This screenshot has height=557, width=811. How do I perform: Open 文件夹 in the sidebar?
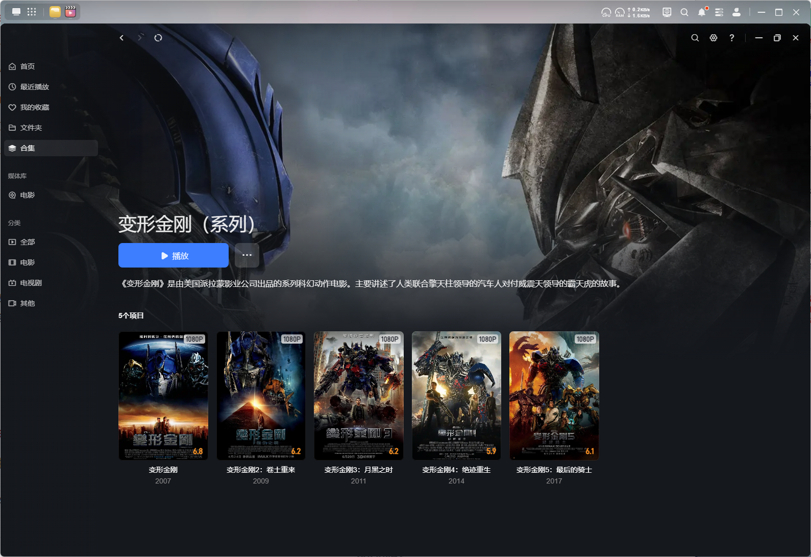51,128
